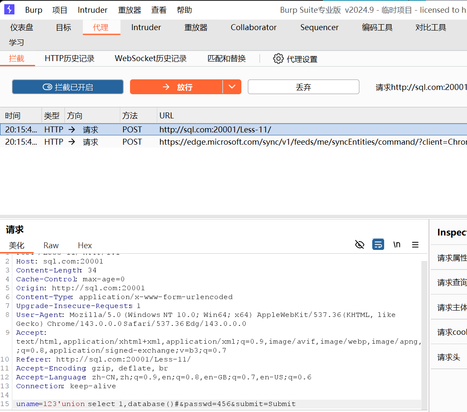Sort by the URL column header
Image resolution: width=467 pixels, height=412 pixels.
click(x=312, y=115)
